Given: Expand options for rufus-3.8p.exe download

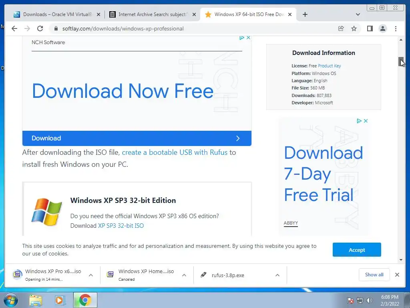Looking at the screenshot, I should (x=277, y=275).
